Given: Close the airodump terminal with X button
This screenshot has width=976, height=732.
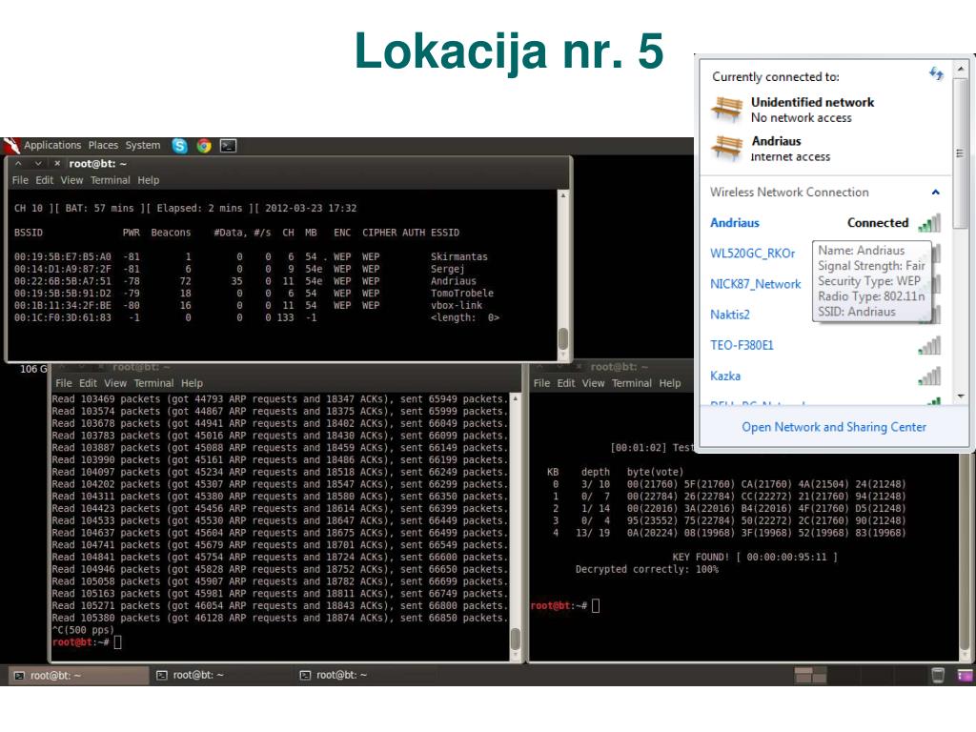Looking at the screenshot, I should (x=57, y=164).
